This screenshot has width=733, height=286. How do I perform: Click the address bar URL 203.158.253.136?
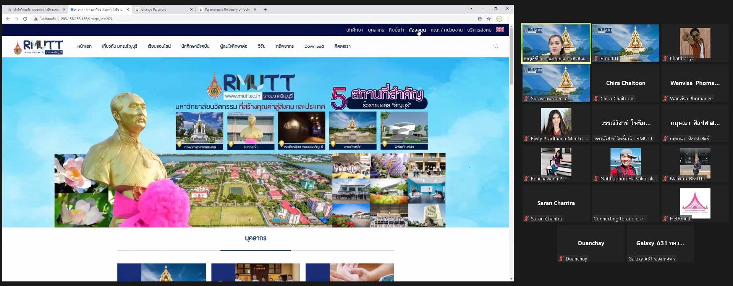tap(86, 19)
